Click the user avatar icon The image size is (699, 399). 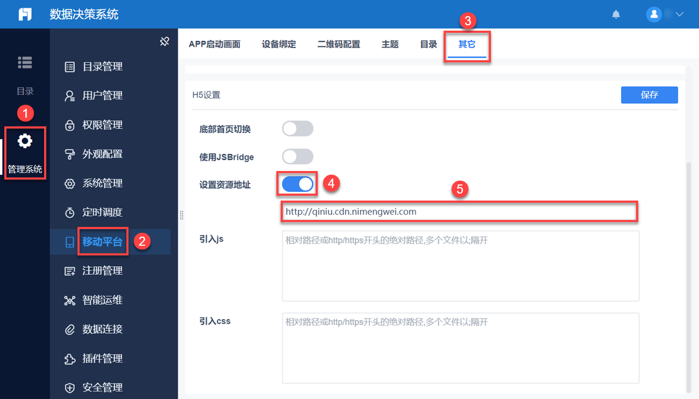(x=654, y=15)
